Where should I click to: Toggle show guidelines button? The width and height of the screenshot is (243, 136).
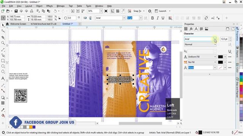click(123, 11)
